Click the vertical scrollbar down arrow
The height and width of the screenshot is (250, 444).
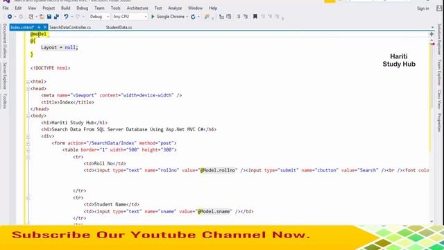[432, 222]
